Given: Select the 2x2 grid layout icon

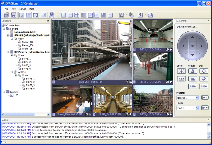Looking at the screenshot, I should (70, 15).
